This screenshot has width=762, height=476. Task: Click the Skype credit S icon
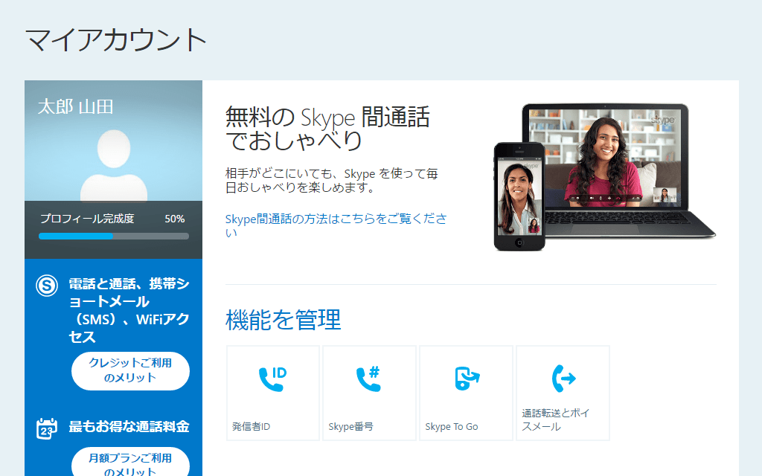[47, 285]
